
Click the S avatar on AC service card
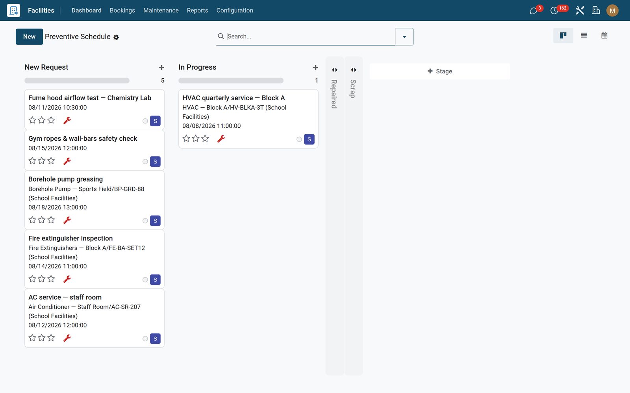(x=155, y=339)
